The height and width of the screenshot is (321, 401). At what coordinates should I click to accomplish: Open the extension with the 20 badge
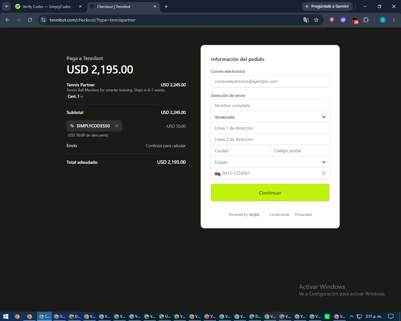tap(355, 20)
